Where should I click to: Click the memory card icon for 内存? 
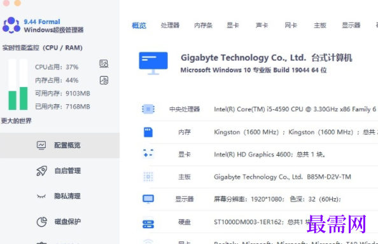(x=148, y=132)
